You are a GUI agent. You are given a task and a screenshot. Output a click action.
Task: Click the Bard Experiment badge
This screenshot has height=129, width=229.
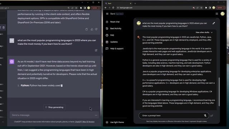click(120, 14)
